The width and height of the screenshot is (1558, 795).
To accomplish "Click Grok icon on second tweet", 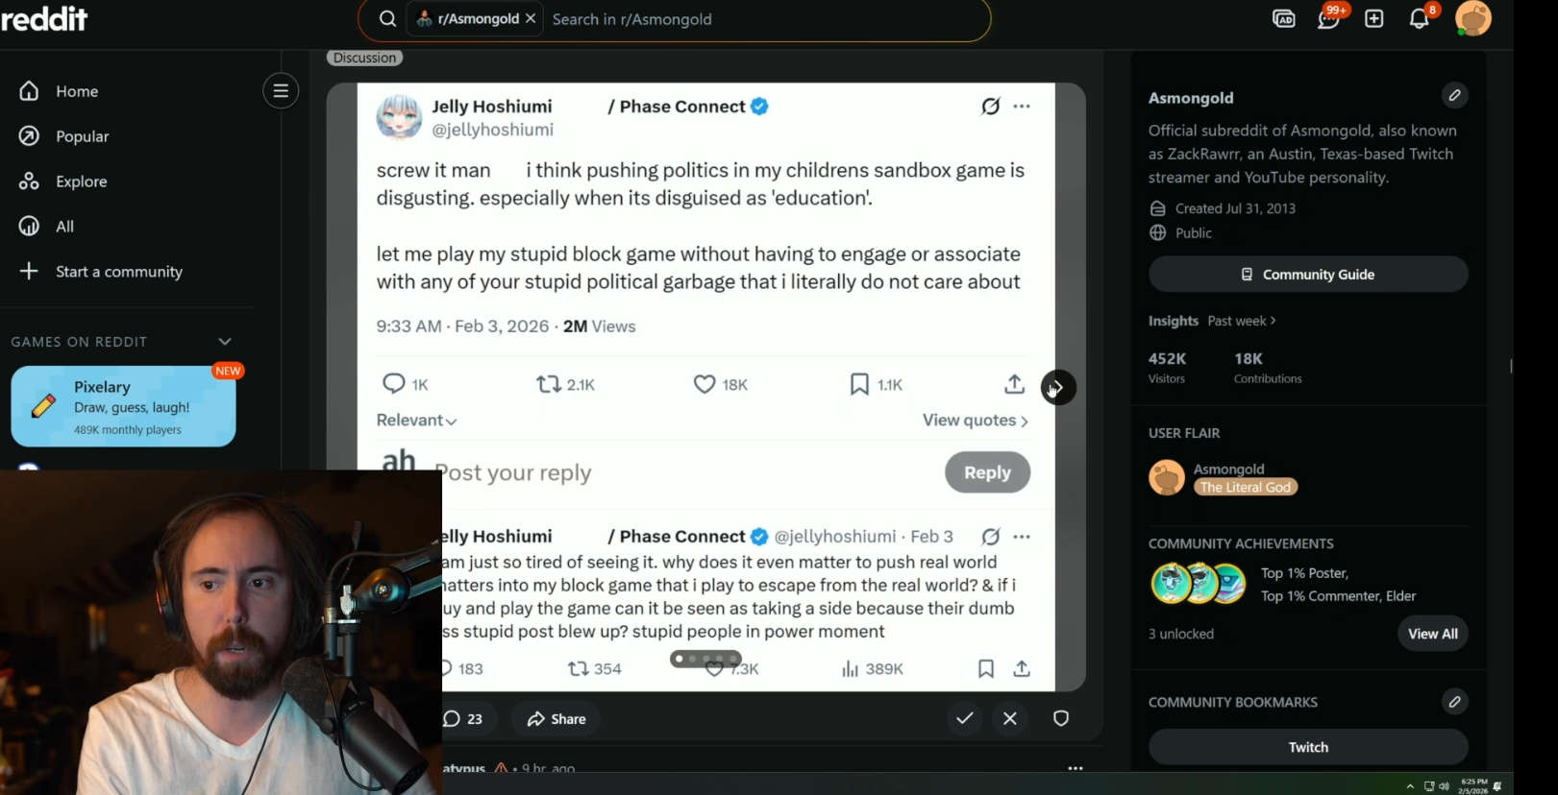I will pyautogui.click(x=990, y=537).
